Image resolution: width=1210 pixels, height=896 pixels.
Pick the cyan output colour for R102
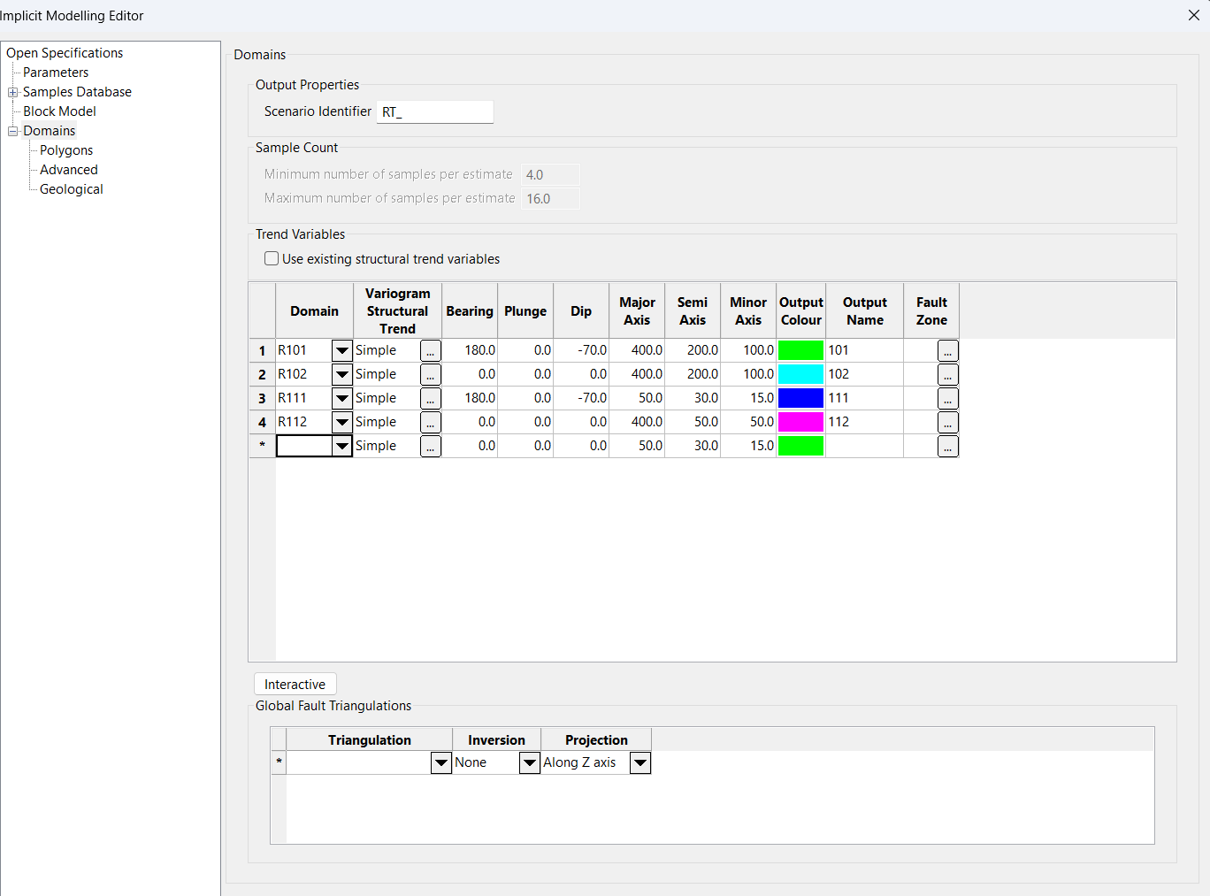pos(801,375)
